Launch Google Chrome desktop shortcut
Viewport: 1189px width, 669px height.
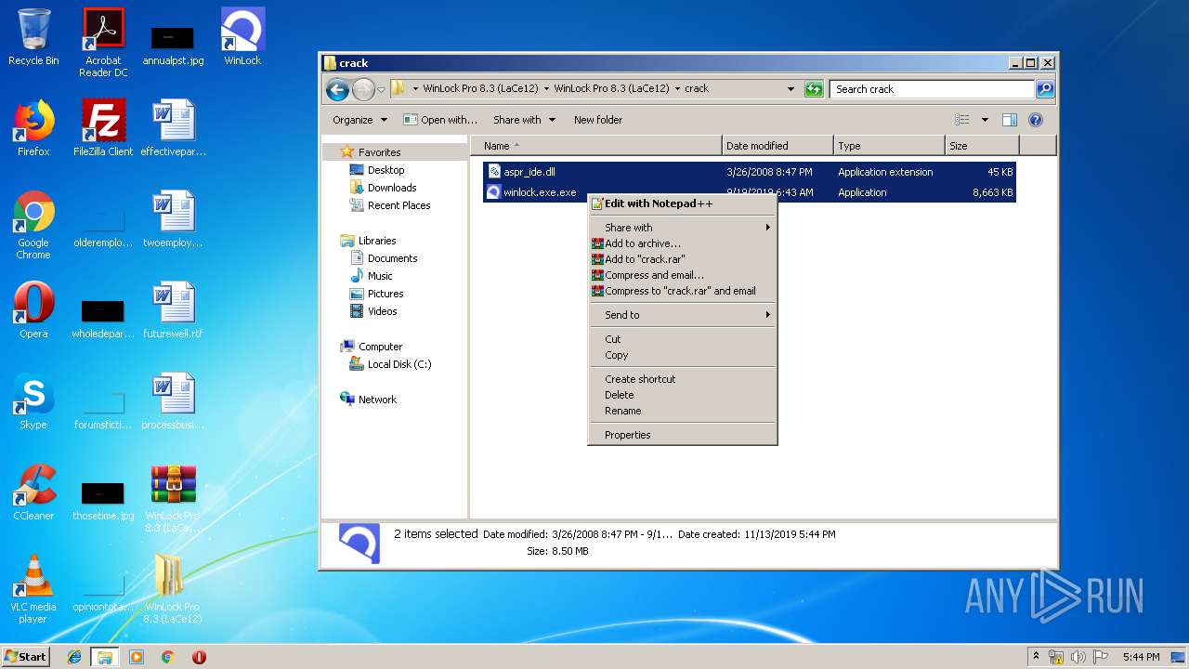pos(33,225)
